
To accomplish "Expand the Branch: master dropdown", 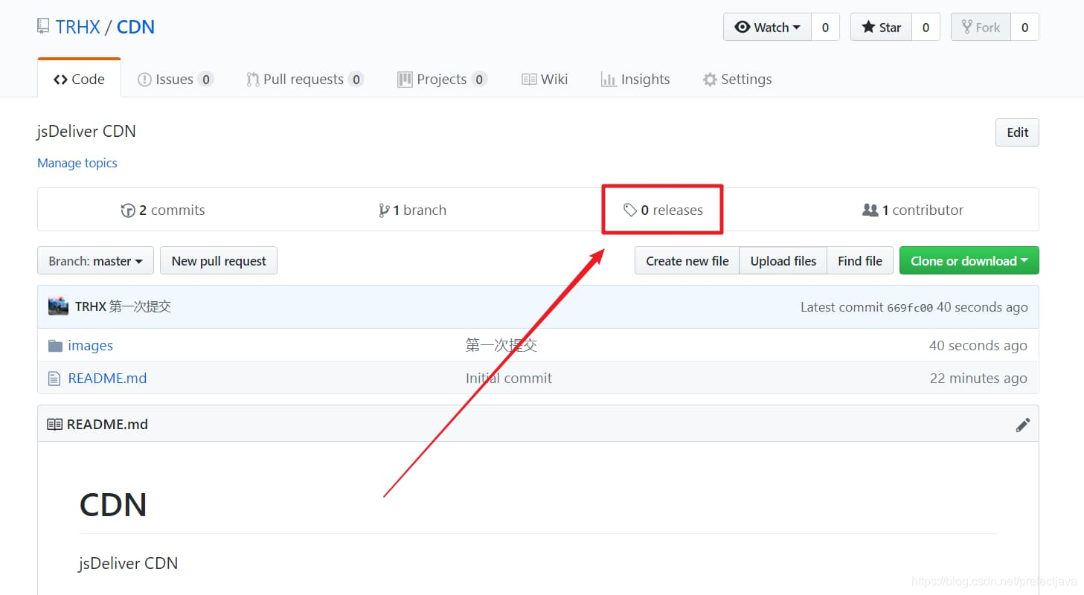I will [x=95, y=261].
